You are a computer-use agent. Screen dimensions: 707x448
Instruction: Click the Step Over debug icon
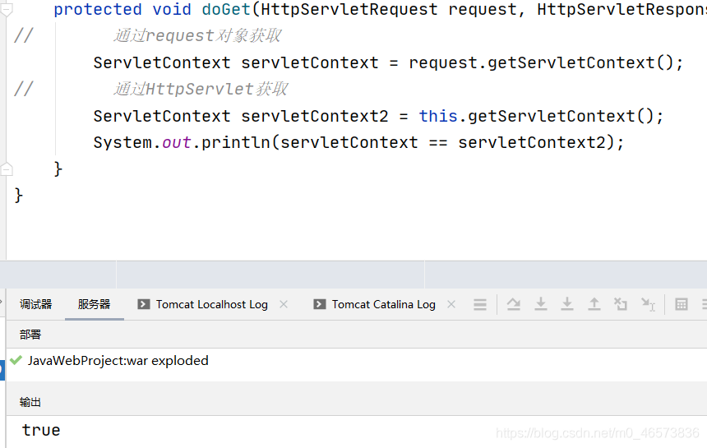(x=513, y=305)
